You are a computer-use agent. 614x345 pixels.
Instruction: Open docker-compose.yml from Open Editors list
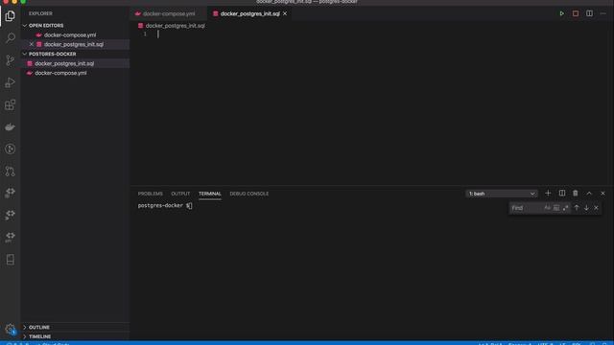click(x=75, y=34)
